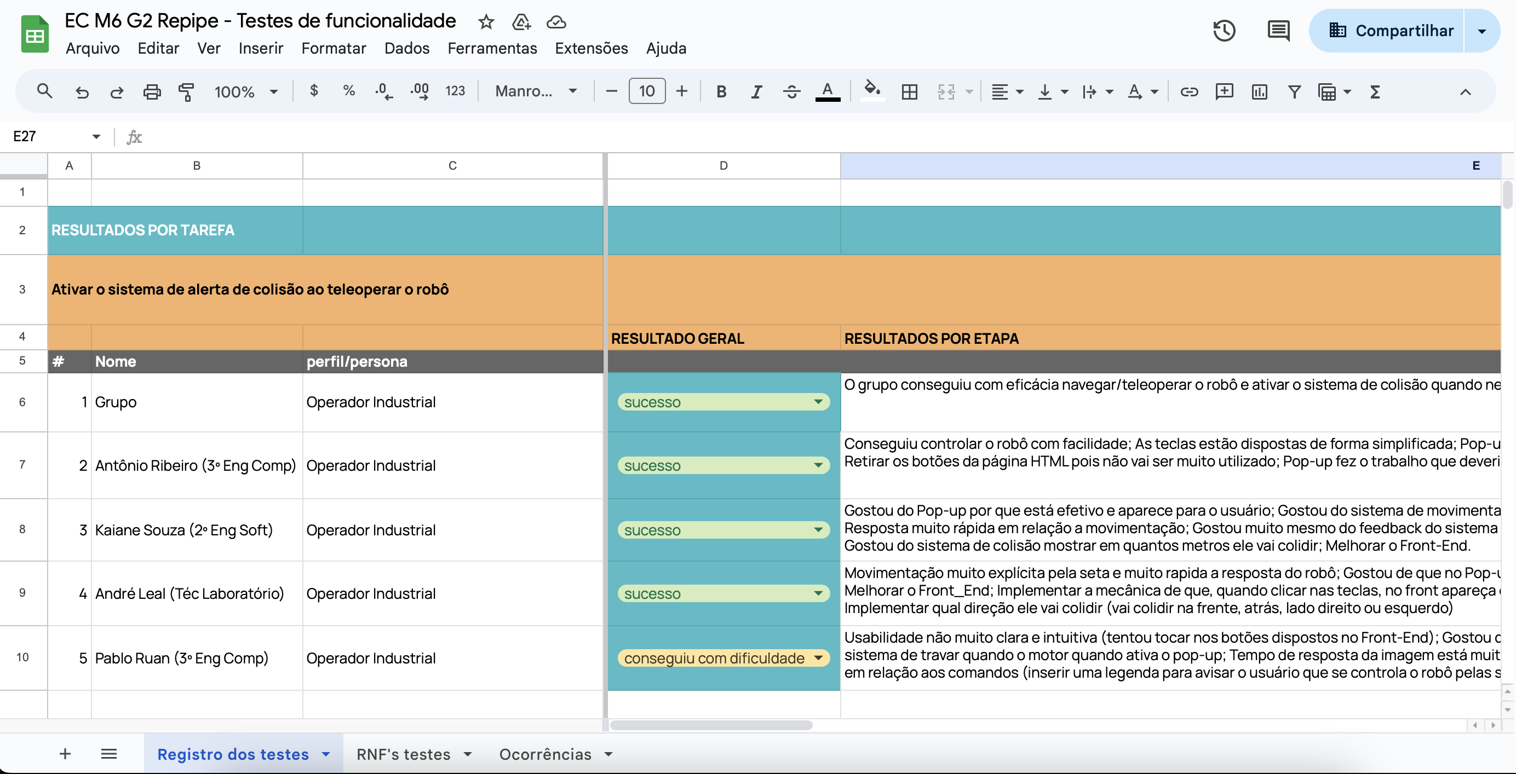Open the Manrope font dropdown

[x=536, y=91]
